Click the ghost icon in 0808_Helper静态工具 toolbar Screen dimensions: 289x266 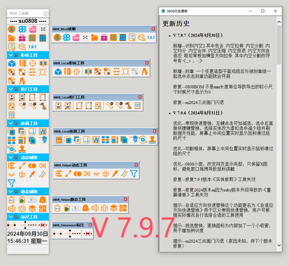[x=86, y=208]
